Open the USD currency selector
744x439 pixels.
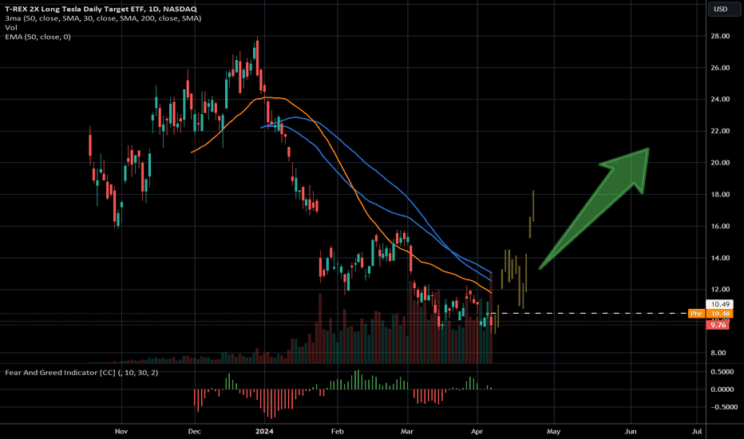point(724,9)
